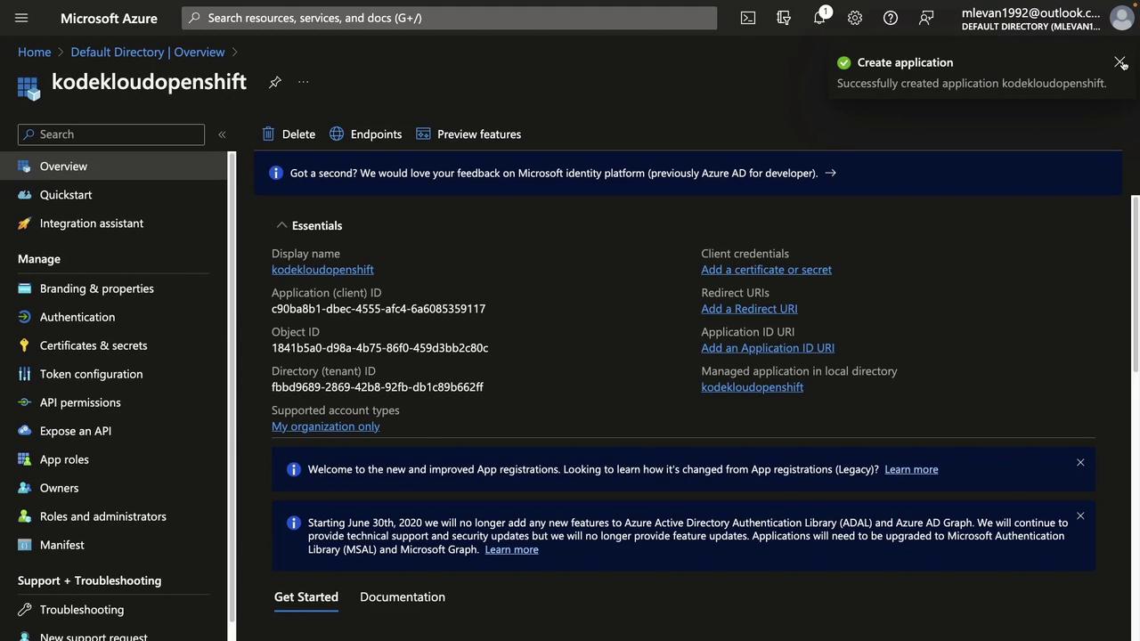Open the feedback icon in the top bar
The height and width of the screenshot is (641, 1140).
(x=926, y=18)
